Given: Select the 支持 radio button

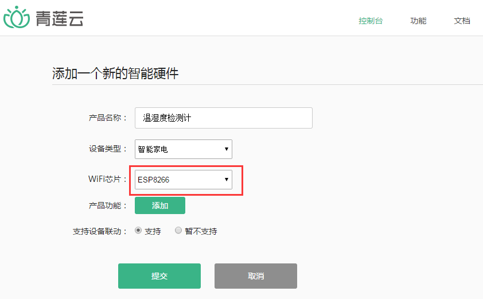Looking at the screenshot, I should 138,230.
